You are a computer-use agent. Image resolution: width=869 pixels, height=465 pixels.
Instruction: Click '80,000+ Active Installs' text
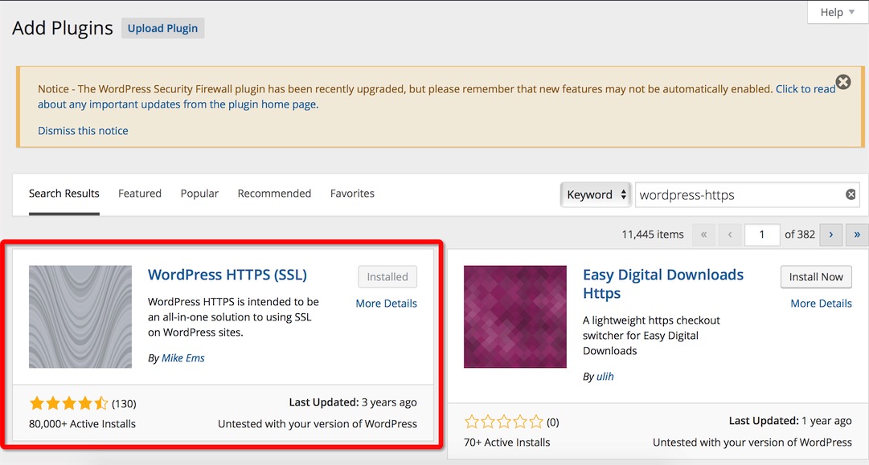(82, 424)
